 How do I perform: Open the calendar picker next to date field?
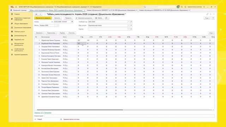[72, 22]
